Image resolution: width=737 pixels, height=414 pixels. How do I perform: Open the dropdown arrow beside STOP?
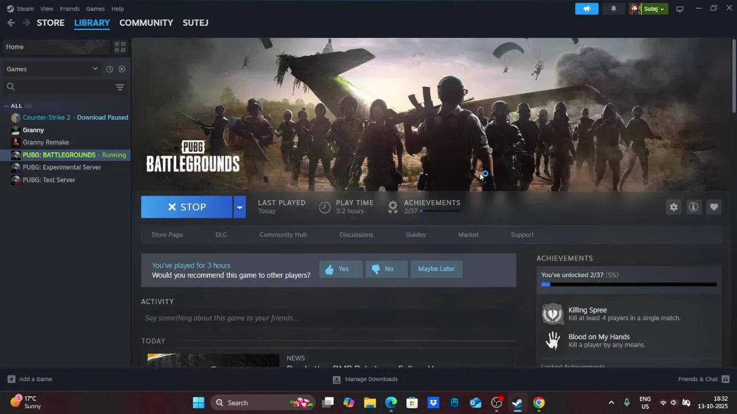240,207
